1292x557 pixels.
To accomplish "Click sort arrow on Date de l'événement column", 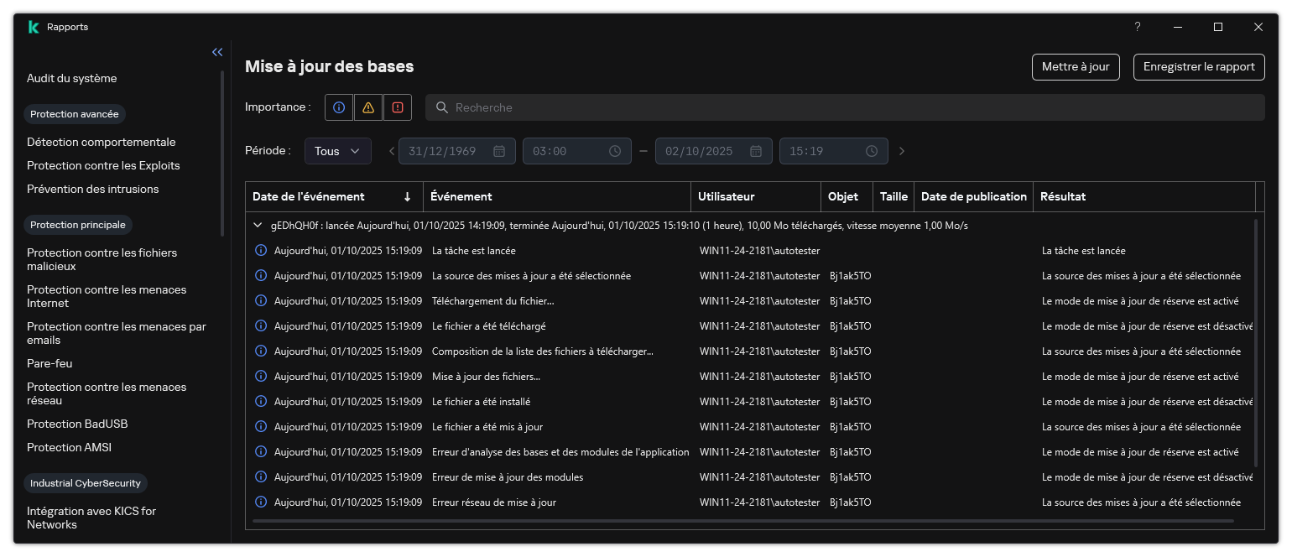I will (408, 197).
